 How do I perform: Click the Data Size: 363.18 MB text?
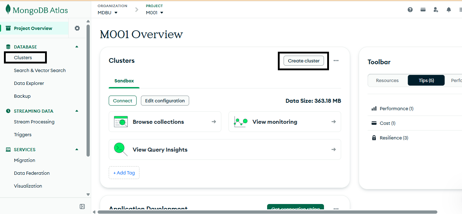click(313, 101)
